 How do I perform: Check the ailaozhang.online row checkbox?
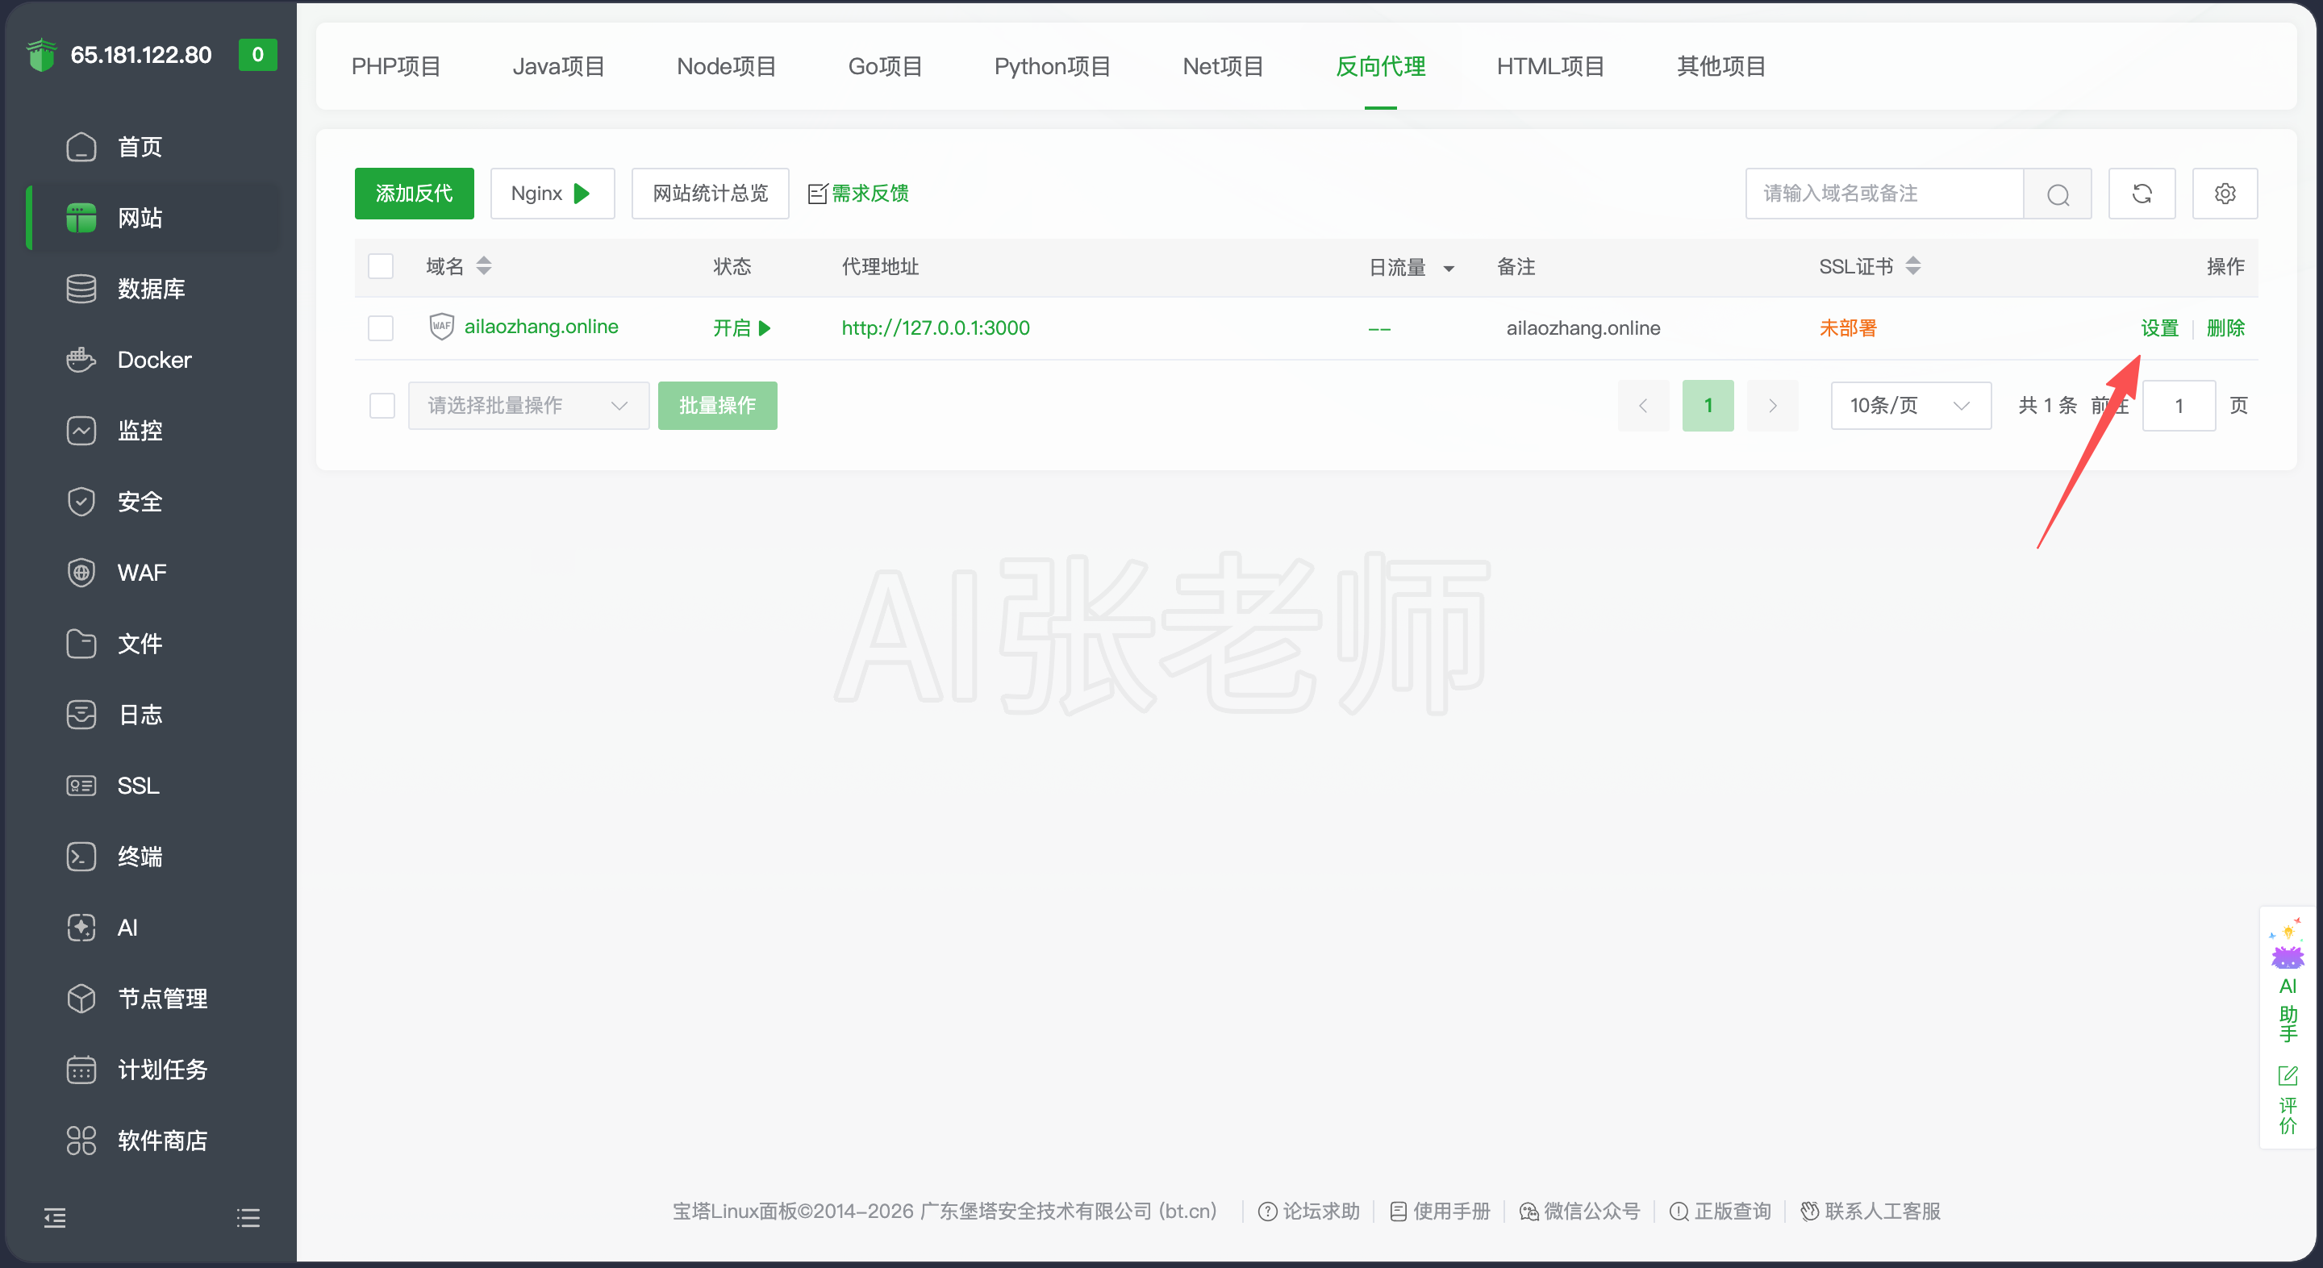(x=381, y=327)
